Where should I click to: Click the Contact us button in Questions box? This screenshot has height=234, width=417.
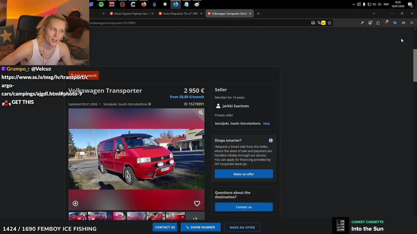point(244,207)
